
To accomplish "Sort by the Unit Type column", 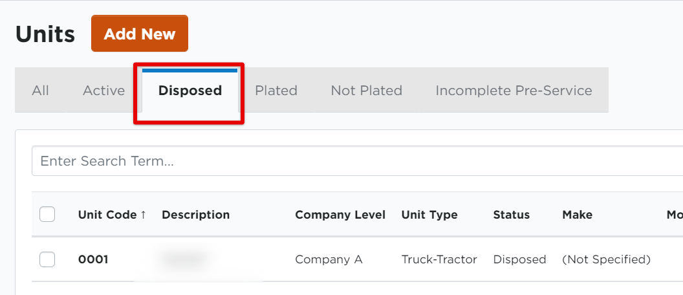I will pyautogui.click(x=429, y=215).
